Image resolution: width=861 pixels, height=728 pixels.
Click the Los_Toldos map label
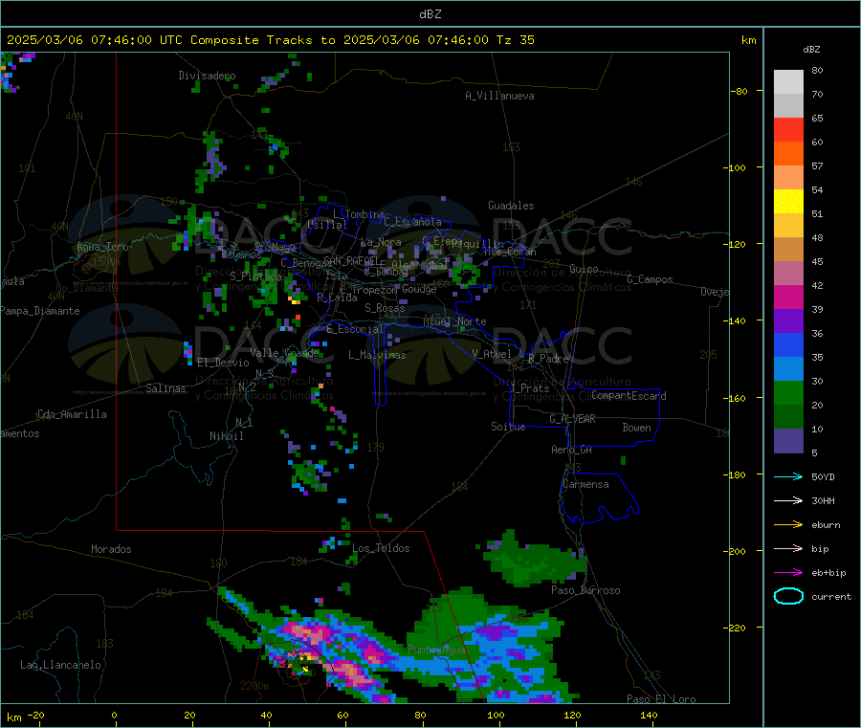coord(381,548)
